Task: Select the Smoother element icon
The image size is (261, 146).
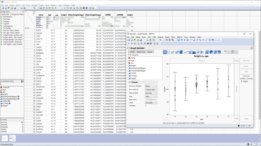Action: 169,52
